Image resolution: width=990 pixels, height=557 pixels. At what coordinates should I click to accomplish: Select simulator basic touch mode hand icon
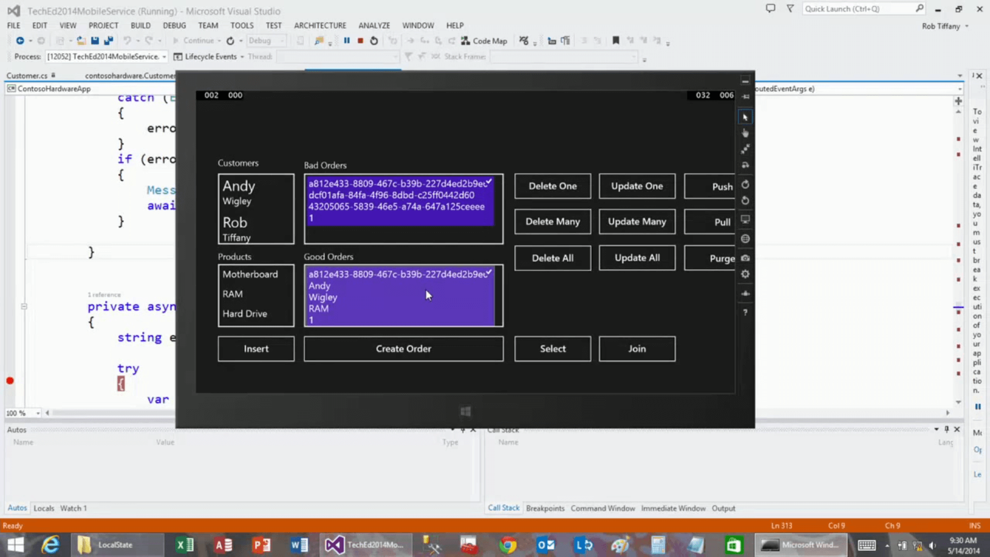point(745,133)
